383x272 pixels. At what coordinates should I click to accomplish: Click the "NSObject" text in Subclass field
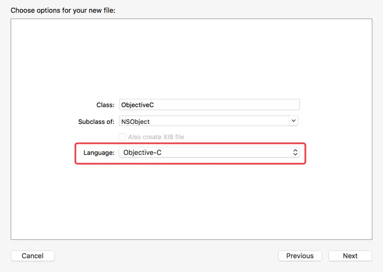(x=136, y=121)
